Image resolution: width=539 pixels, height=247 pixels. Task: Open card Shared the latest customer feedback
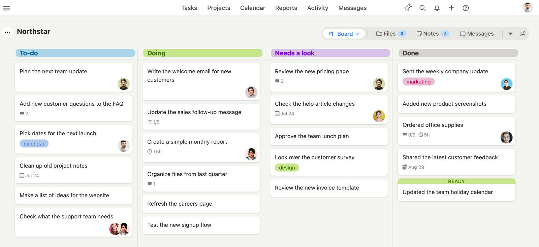pyautogui.click(x=456, y=162)
